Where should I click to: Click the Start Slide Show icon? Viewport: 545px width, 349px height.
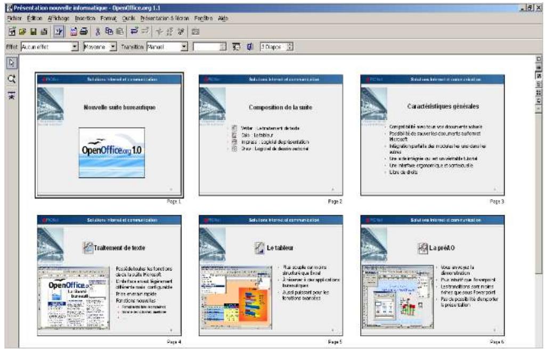click(539, 101)
